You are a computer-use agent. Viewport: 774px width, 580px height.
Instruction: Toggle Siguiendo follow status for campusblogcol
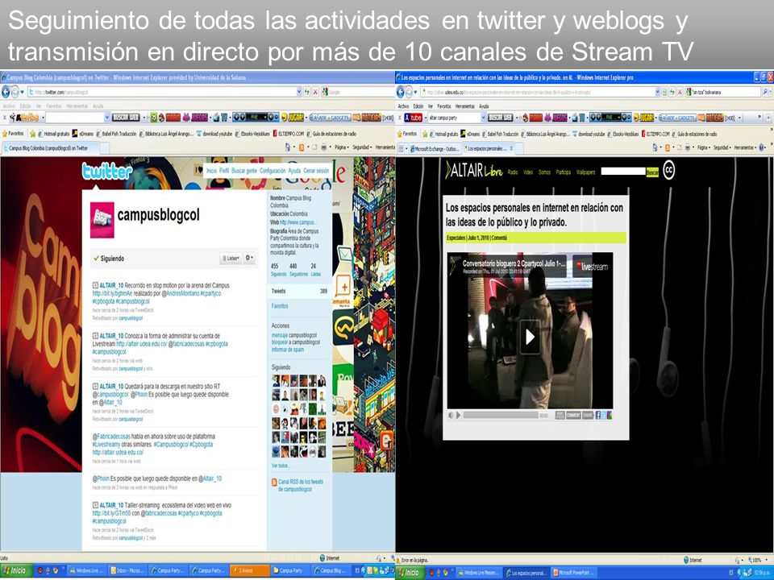click(109, 259)
